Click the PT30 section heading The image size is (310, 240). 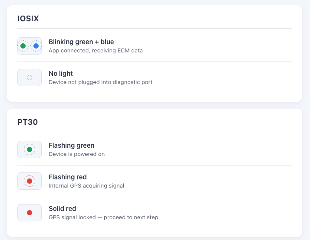[28, 122]
